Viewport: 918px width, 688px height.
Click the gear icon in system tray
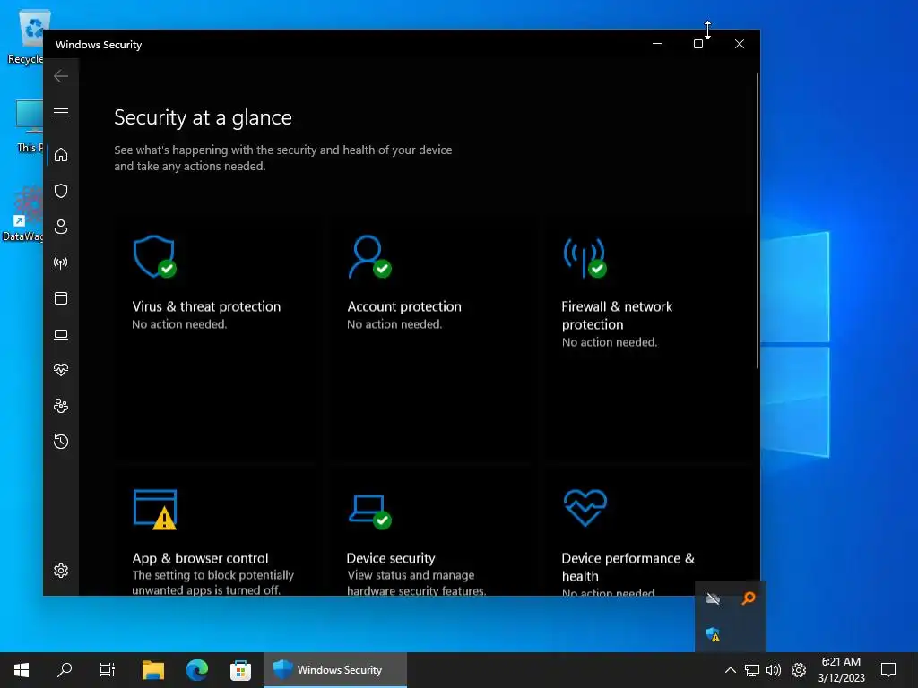pos(799,670)
